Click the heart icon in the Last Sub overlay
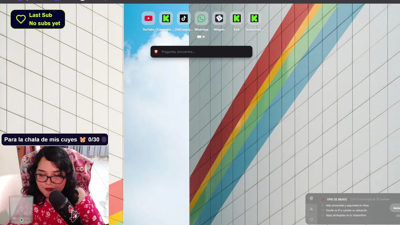 (x=21, y=19)
